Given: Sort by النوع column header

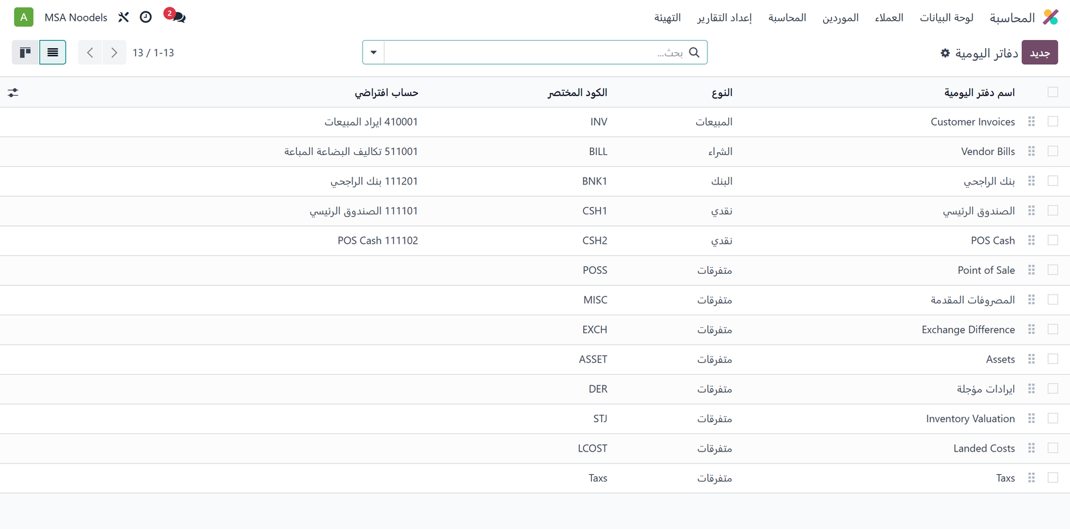Looking at the screenshot, I should pos(722,93).
